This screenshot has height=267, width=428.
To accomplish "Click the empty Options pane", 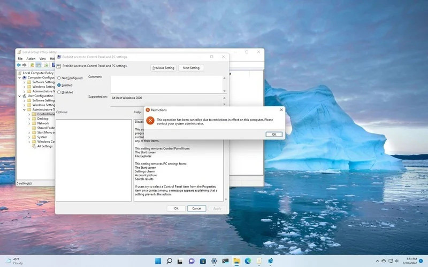I will 94,160.
